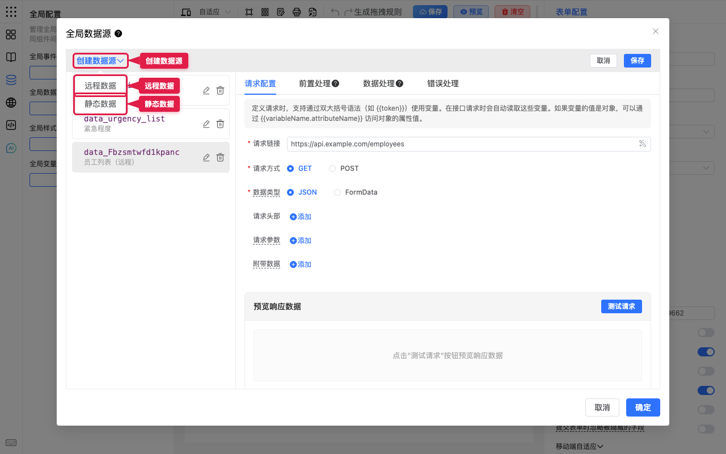This screenshot has width=726, height=454.
Task: Click the help icon next to 前置处理
Action: coord(336,83)
